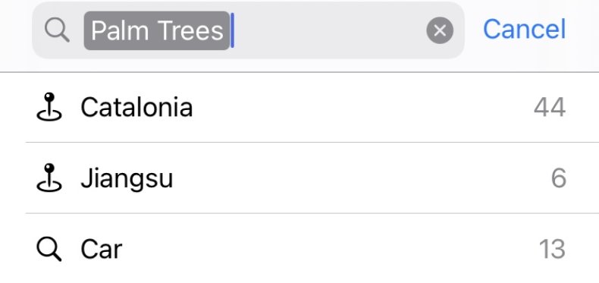Click the word Palm inside the search token
Screen dimensions: 599x283
point(120,30)
